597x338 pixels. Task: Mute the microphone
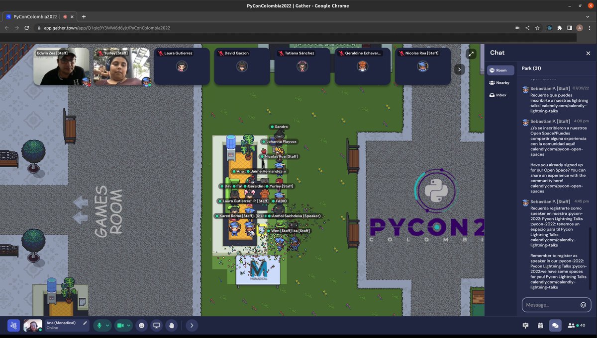pyautogui.click(x=99, y=326)
